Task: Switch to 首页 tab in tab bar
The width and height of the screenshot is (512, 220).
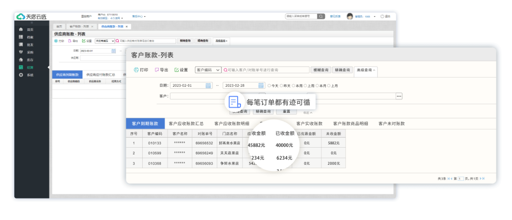Action: click(59, 26)
